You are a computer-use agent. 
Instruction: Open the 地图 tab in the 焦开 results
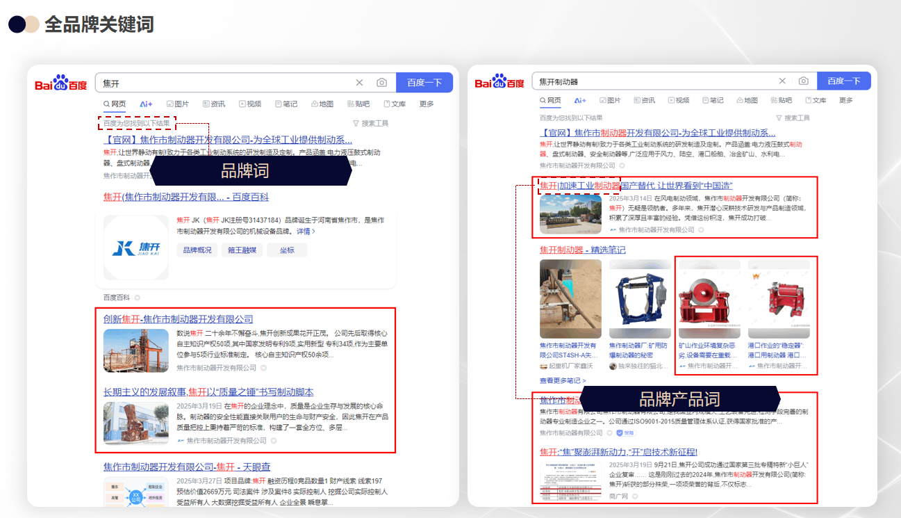click(322, 104)
